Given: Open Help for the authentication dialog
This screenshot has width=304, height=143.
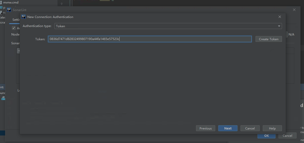Looking at the screenshot, I should [x=272, y=128].
